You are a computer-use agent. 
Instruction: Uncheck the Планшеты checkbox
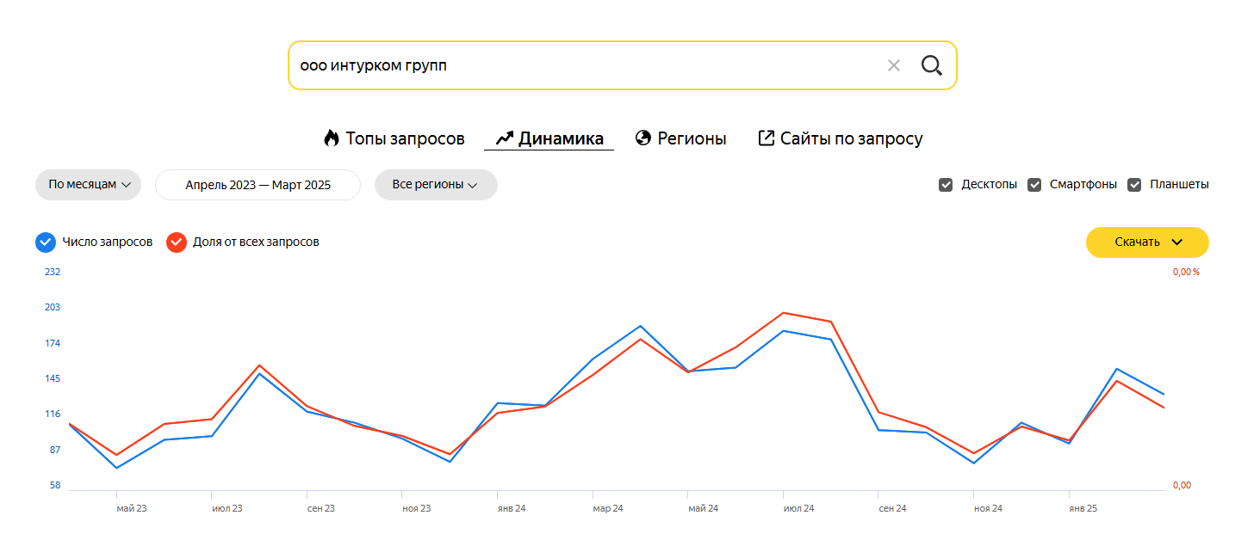(x=1134, y=185)
